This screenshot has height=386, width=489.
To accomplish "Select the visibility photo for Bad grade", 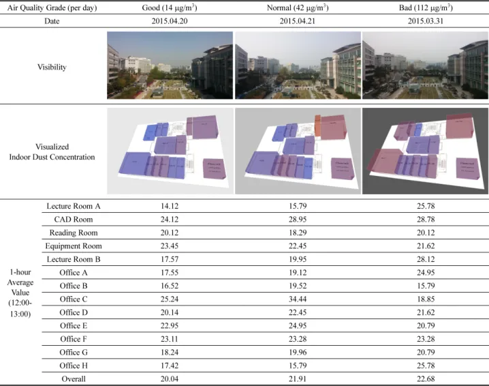I will (426, 65).
